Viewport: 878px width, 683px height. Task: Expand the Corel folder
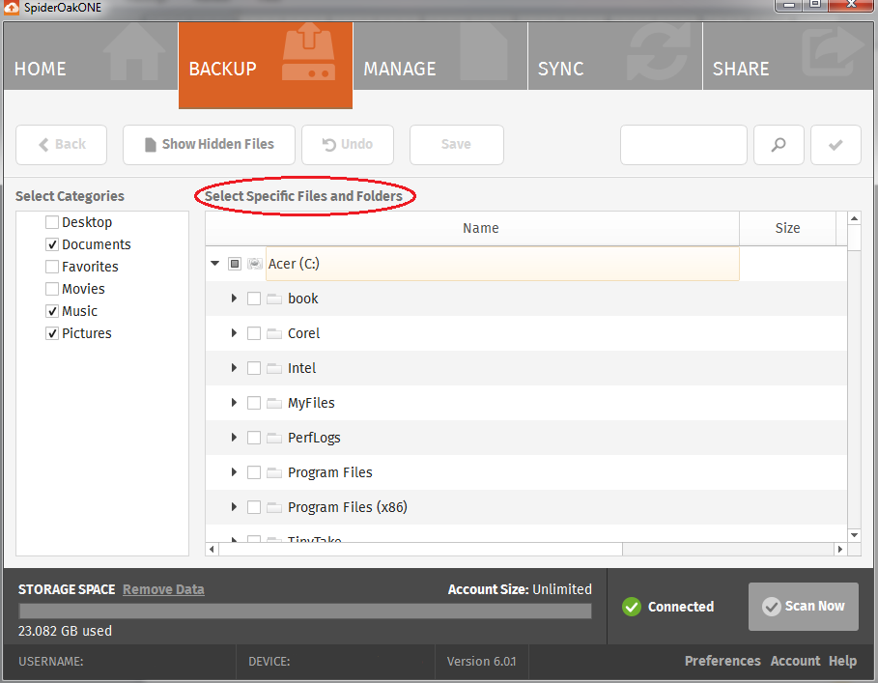click(234, 333)
